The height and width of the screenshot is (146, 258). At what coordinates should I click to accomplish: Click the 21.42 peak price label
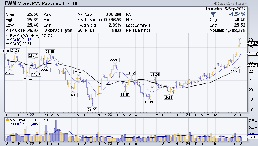click(x=131, y=73)
